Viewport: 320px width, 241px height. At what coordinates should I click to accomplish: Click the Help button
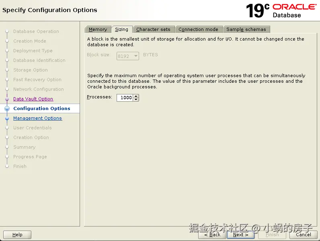point(17,235)
